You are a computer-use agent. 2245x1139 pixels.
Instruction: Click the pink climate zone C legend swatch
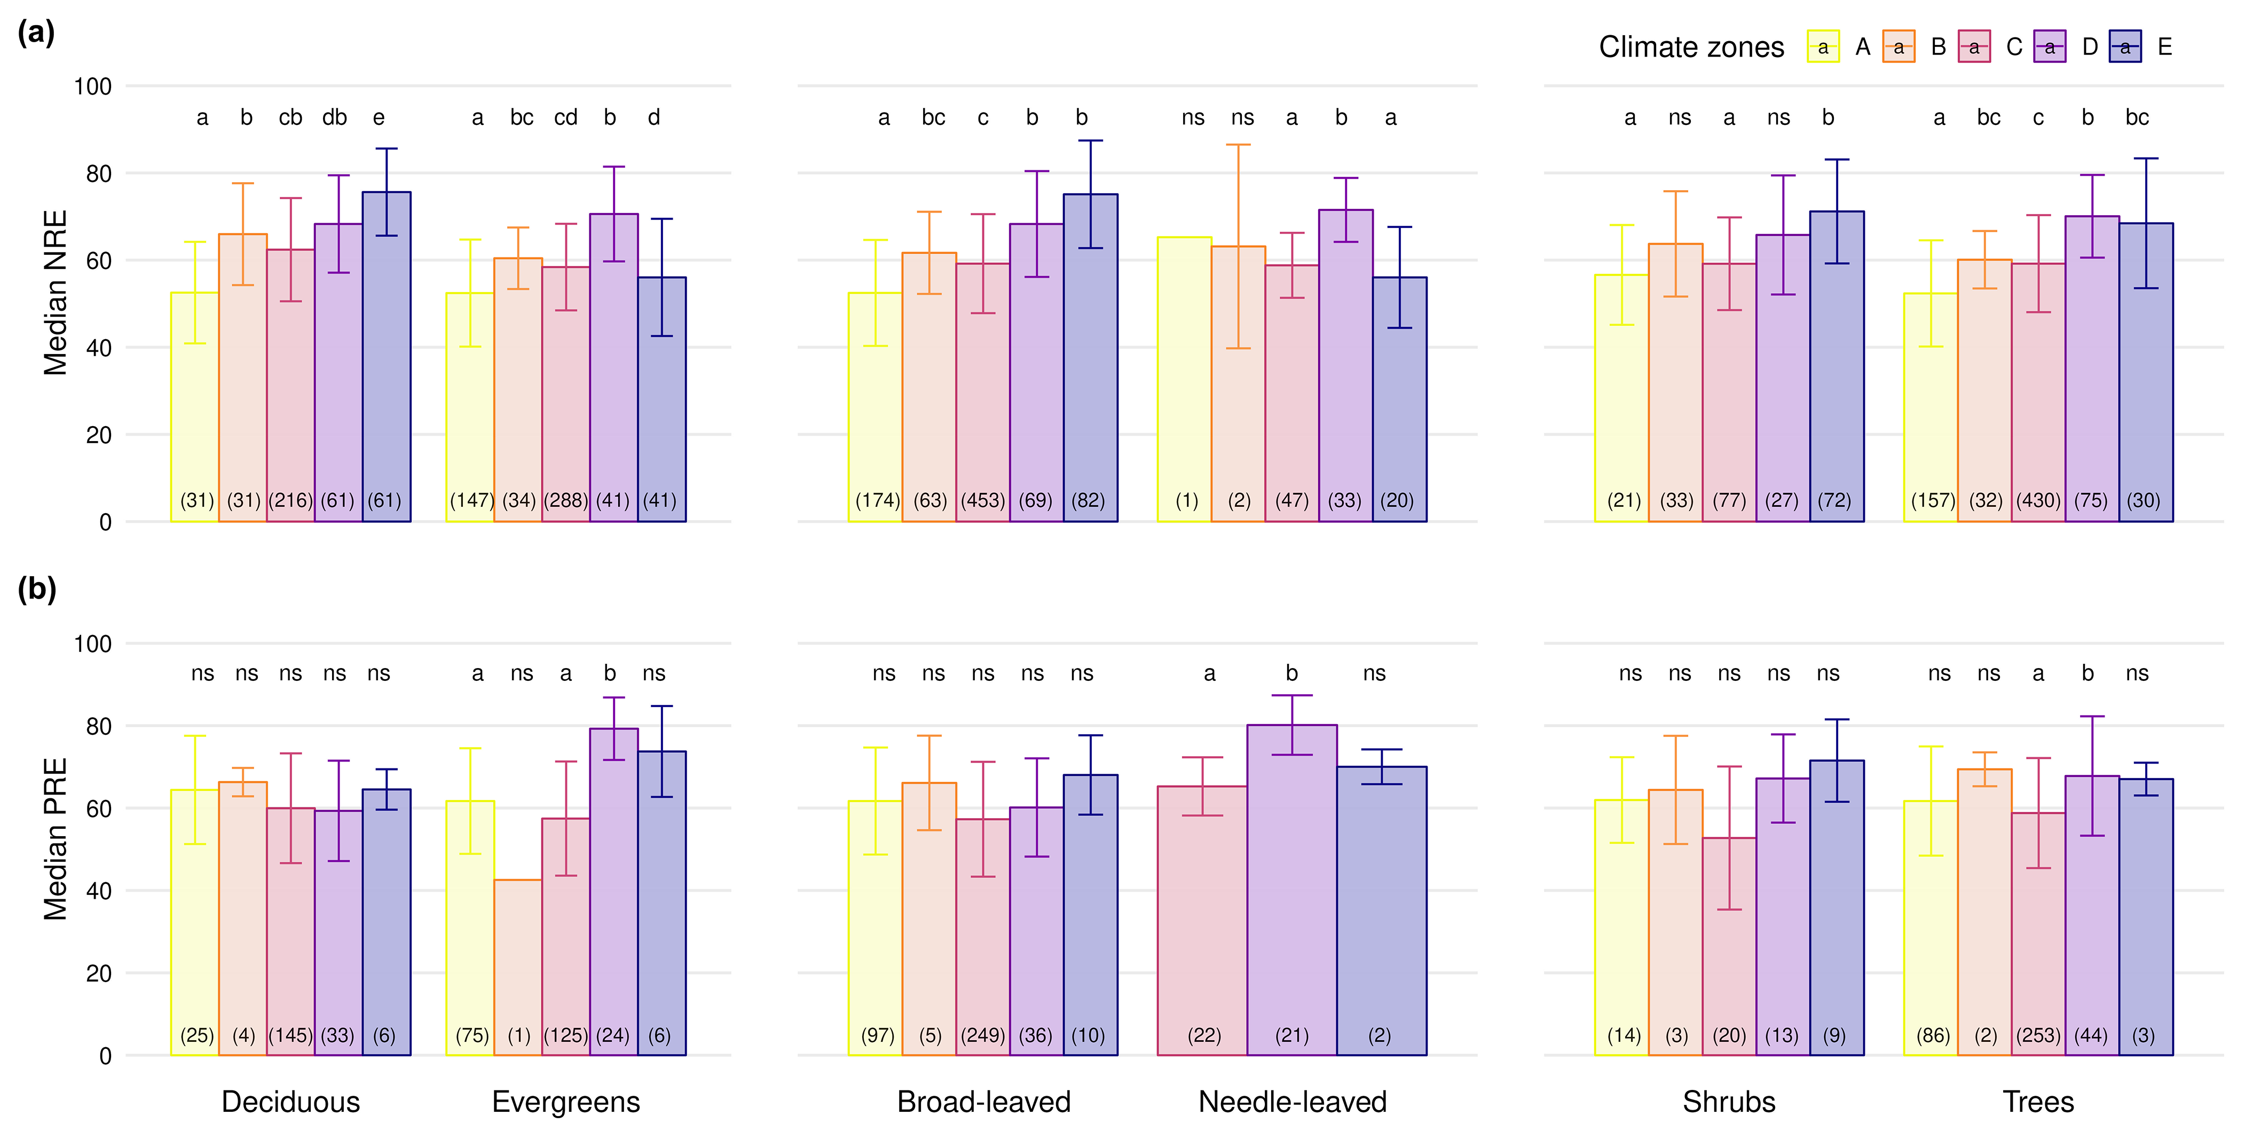1974,47
